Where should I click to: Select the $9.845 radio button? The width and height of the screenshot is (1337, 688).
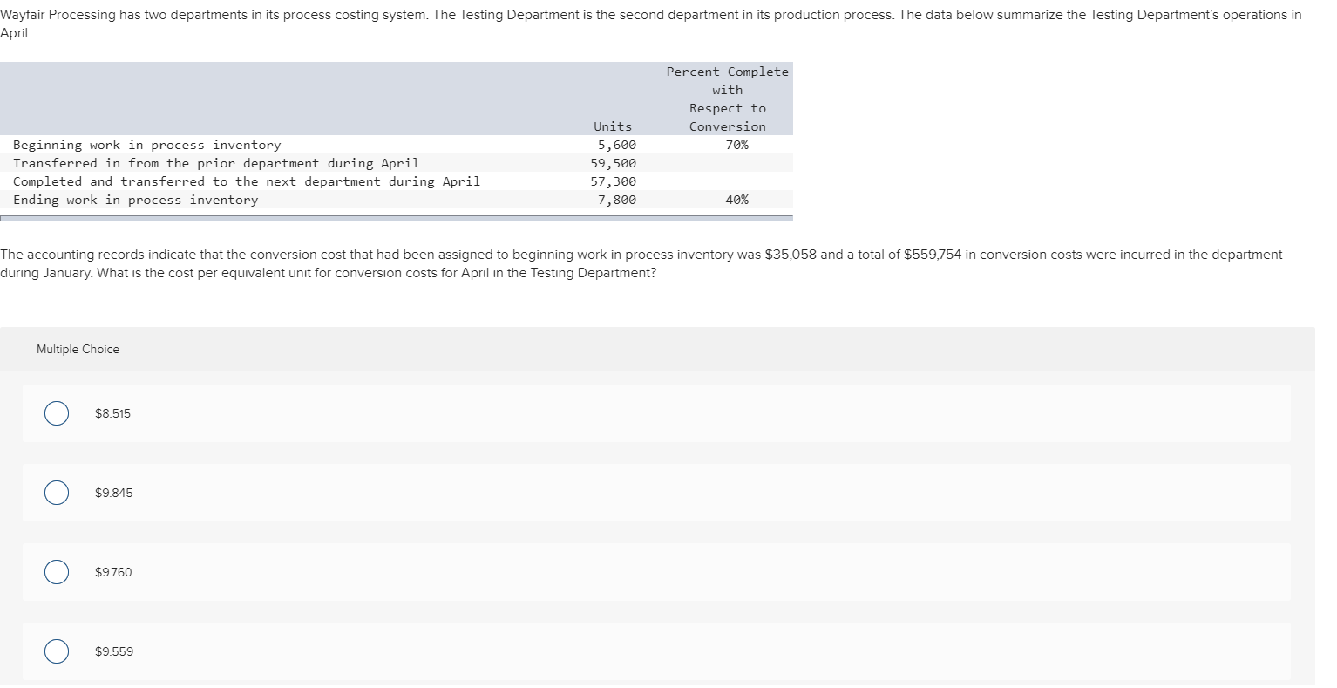(x=56, y=493)
